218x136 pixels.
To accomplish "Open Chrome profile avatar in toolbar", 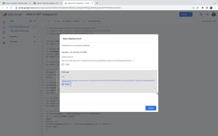I will click(211, 8).
